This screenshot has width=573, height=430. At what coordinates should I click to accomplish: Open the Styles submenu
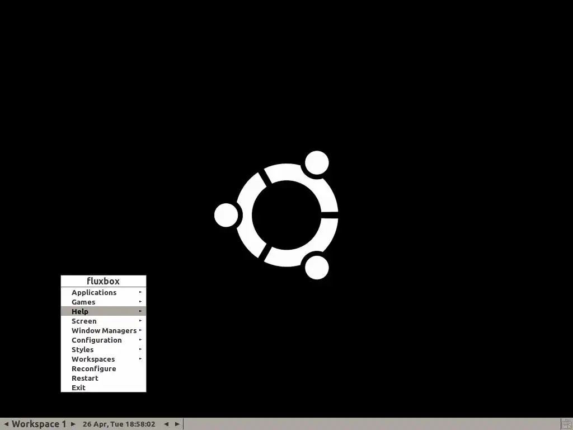104,349
